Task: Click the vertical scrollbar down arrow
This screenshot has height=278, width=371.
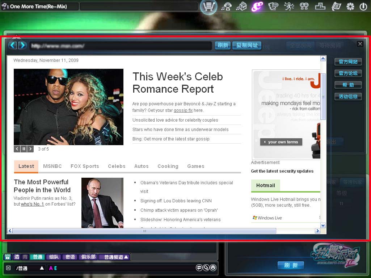Action: [x=323, y=225]
